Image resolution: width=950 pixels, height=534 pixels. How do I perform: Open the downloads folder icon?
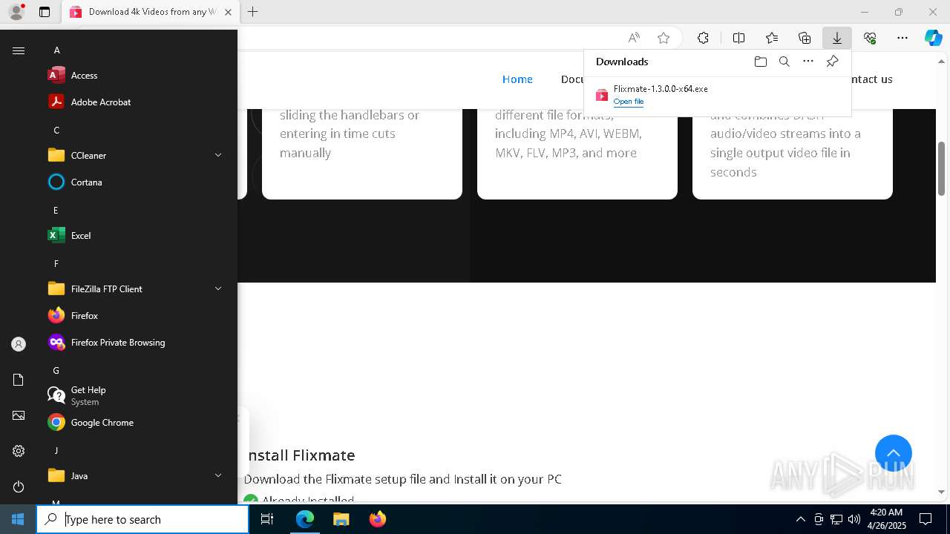click(x=761, y=62)
